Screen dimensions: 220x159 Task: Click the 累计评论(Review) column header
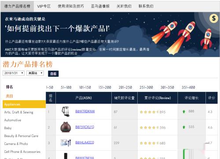click(x=158, y=98)
